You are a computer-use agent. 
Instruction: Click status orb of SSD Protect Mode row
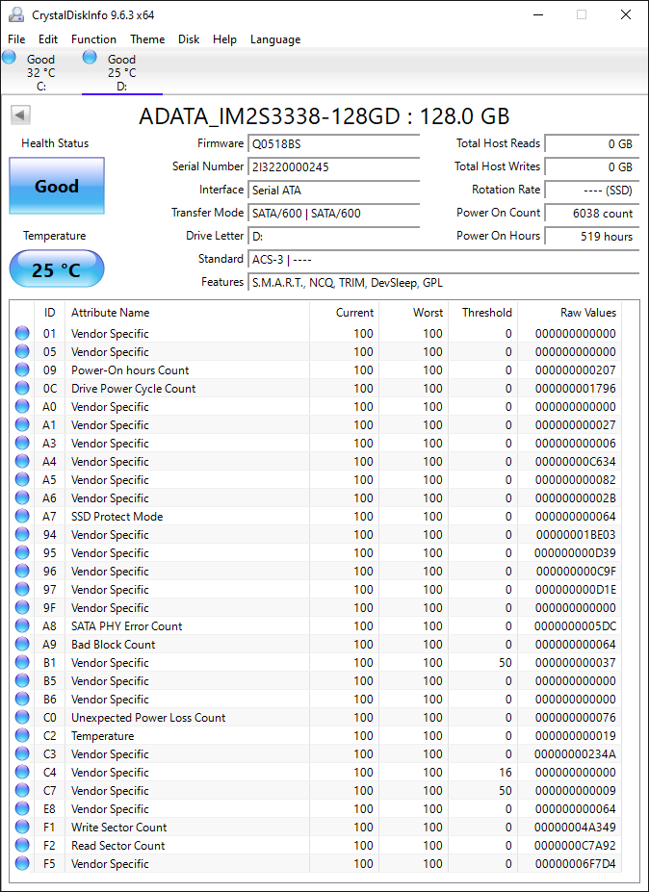point(22,516)
